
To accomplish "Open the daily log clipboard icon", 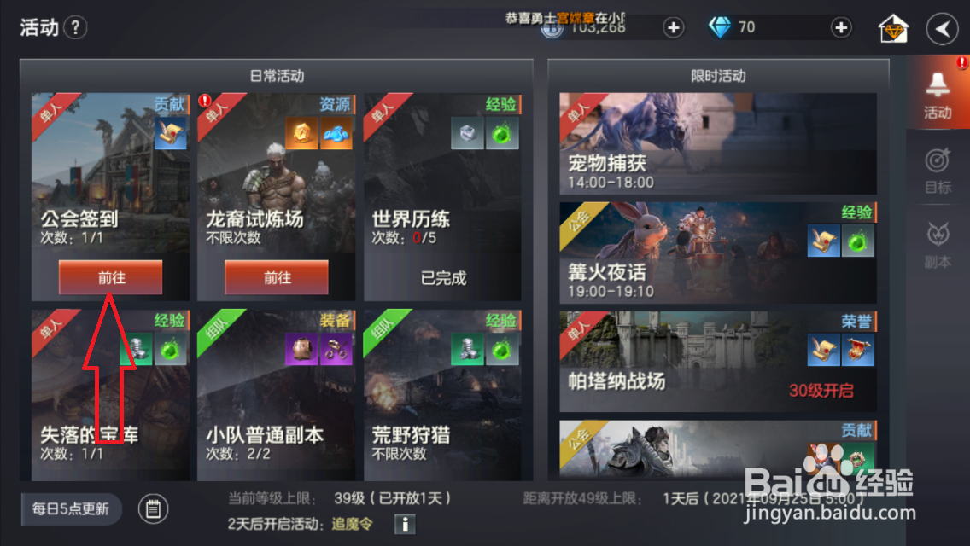I will click(153, 509).
